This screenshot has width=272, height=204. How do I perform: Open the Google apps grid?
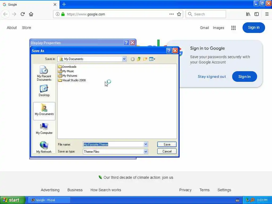pos(233,28)
